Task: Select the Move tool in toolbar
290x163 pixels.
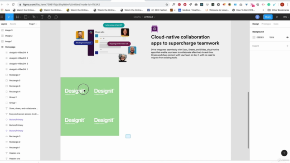Action: pos(9,17)
